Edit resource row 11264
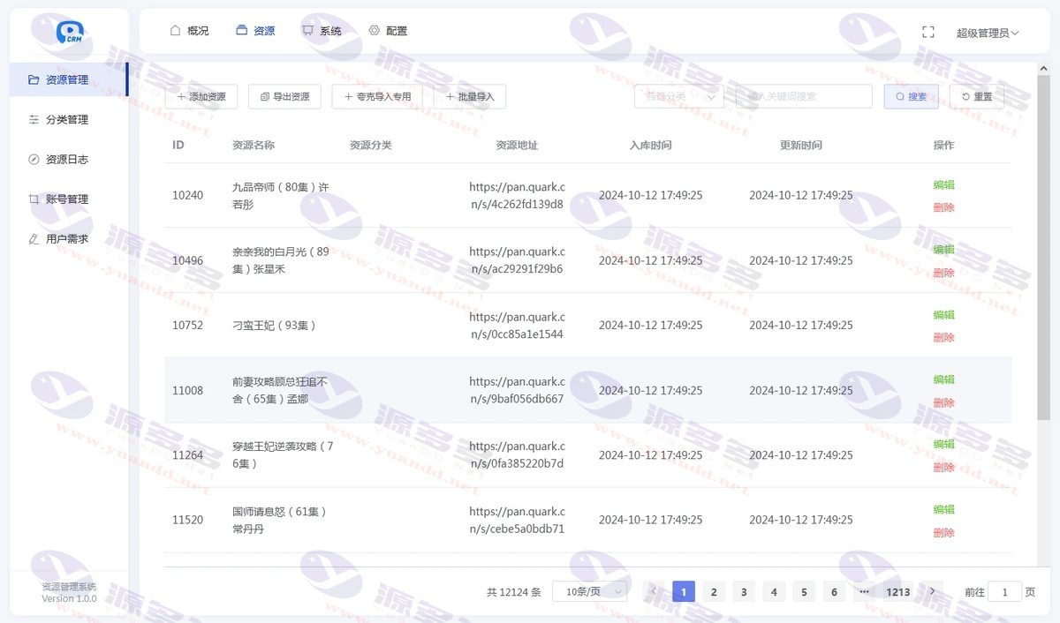The image size is (1060, 623). tap(943, 444)
